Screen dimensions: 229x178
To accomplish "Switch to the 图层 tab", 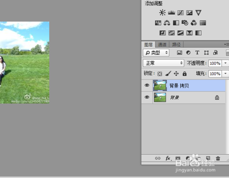I will 148,45.
